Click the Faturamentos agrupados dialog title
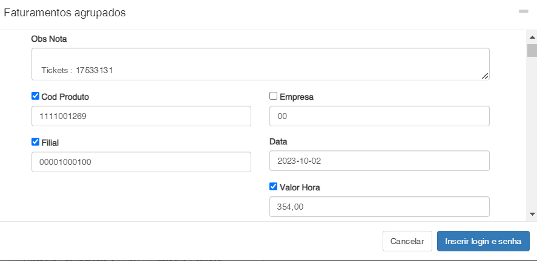 coord(65,13)
